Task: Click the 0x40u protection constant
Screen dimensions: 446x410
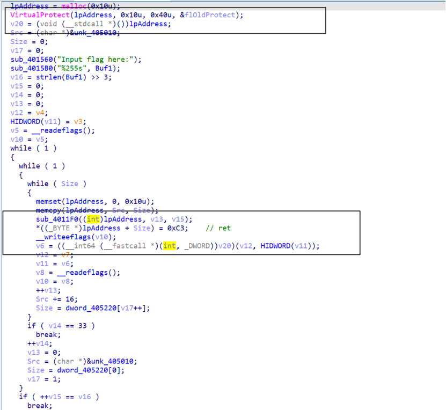Action: (x=160, y=15)
